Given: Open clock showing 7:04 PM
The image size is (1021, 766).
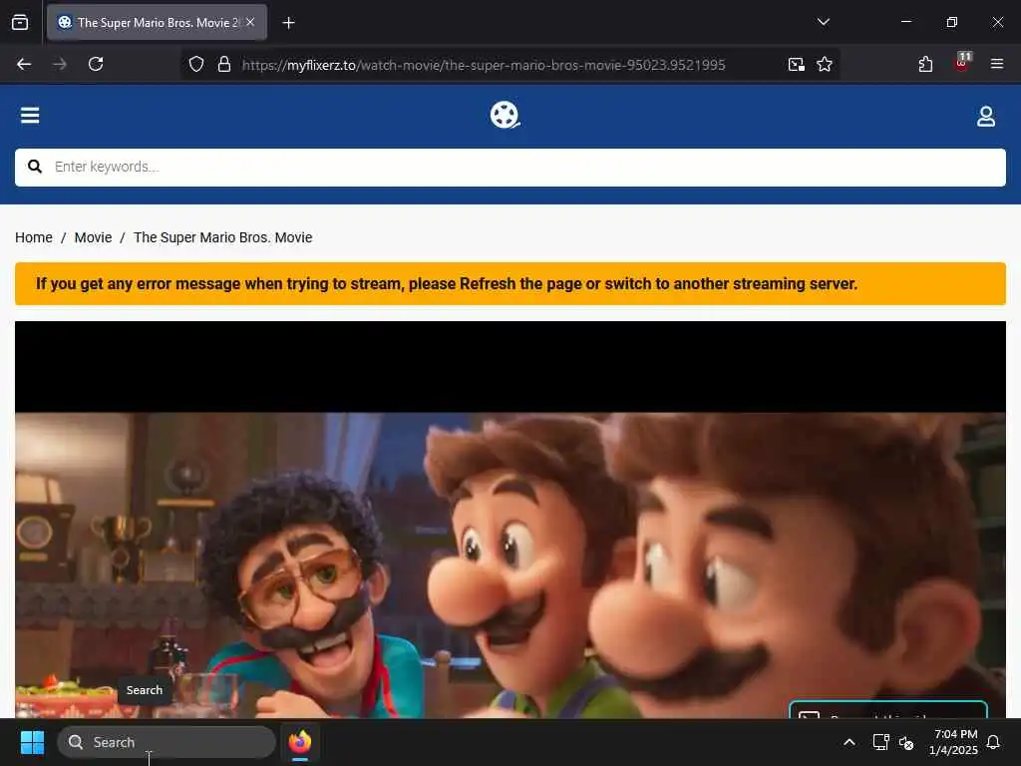Looking at the screenshot, I should coord(954,742).
